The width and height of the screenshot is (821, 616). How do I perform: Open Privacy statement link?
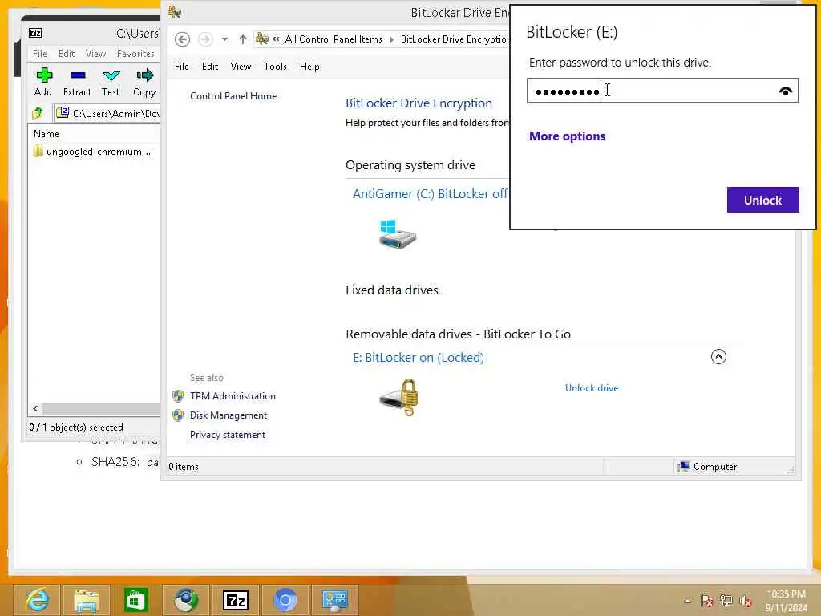tap(227, 435)
